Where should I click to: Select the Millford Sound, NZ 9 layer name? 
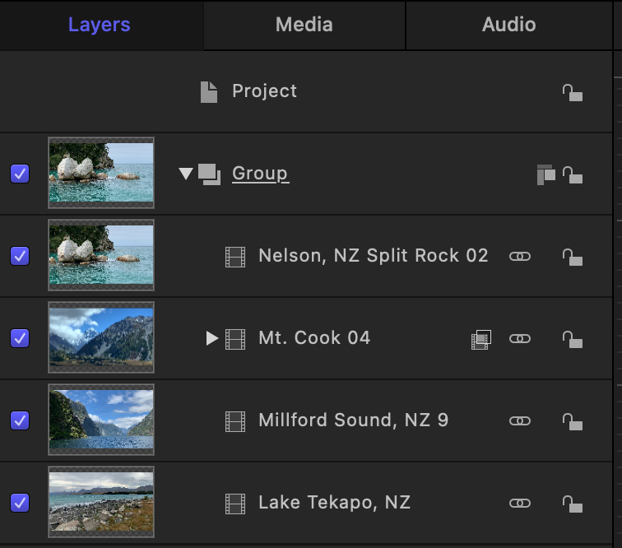[x=353, y=420]
